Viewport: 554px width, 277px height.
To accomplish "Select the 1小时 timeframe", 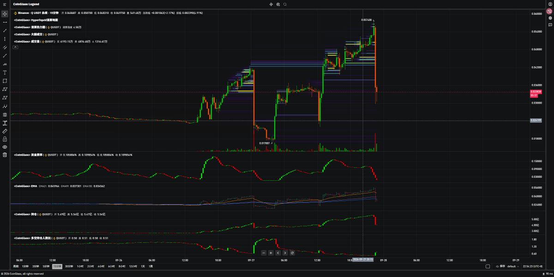I will click(x=80, y=266).
